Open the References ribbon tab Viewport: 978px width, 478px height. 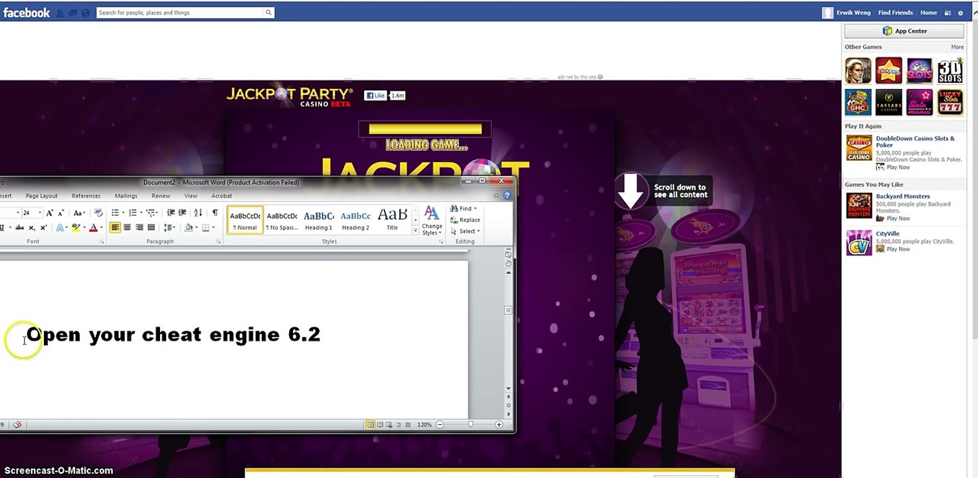(x=86, y=196)
